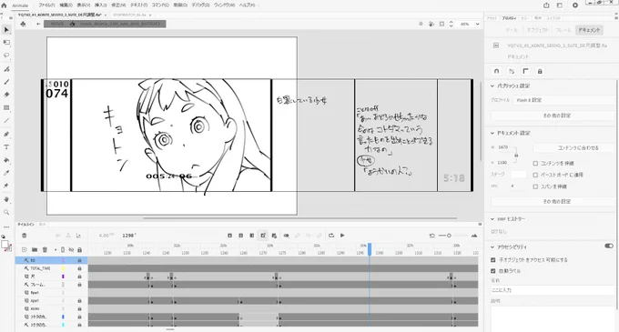Select the Rectangle tool
This screenshot has height=332, width=619.
pyautogui.click(x=6, y=107)
